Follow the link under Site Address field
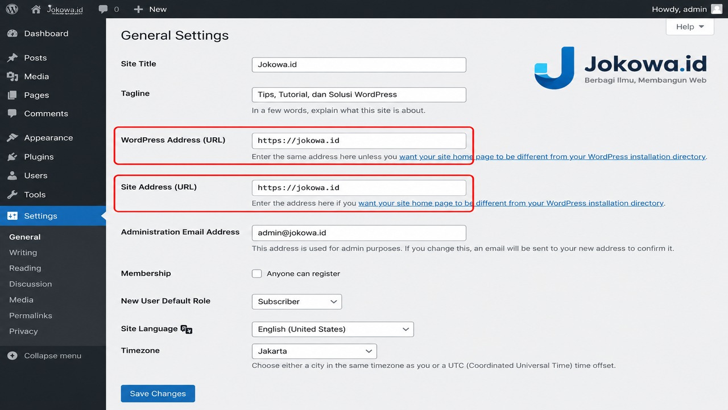The height and width of the screenshot is (410, 728). (x=511, y=203)
